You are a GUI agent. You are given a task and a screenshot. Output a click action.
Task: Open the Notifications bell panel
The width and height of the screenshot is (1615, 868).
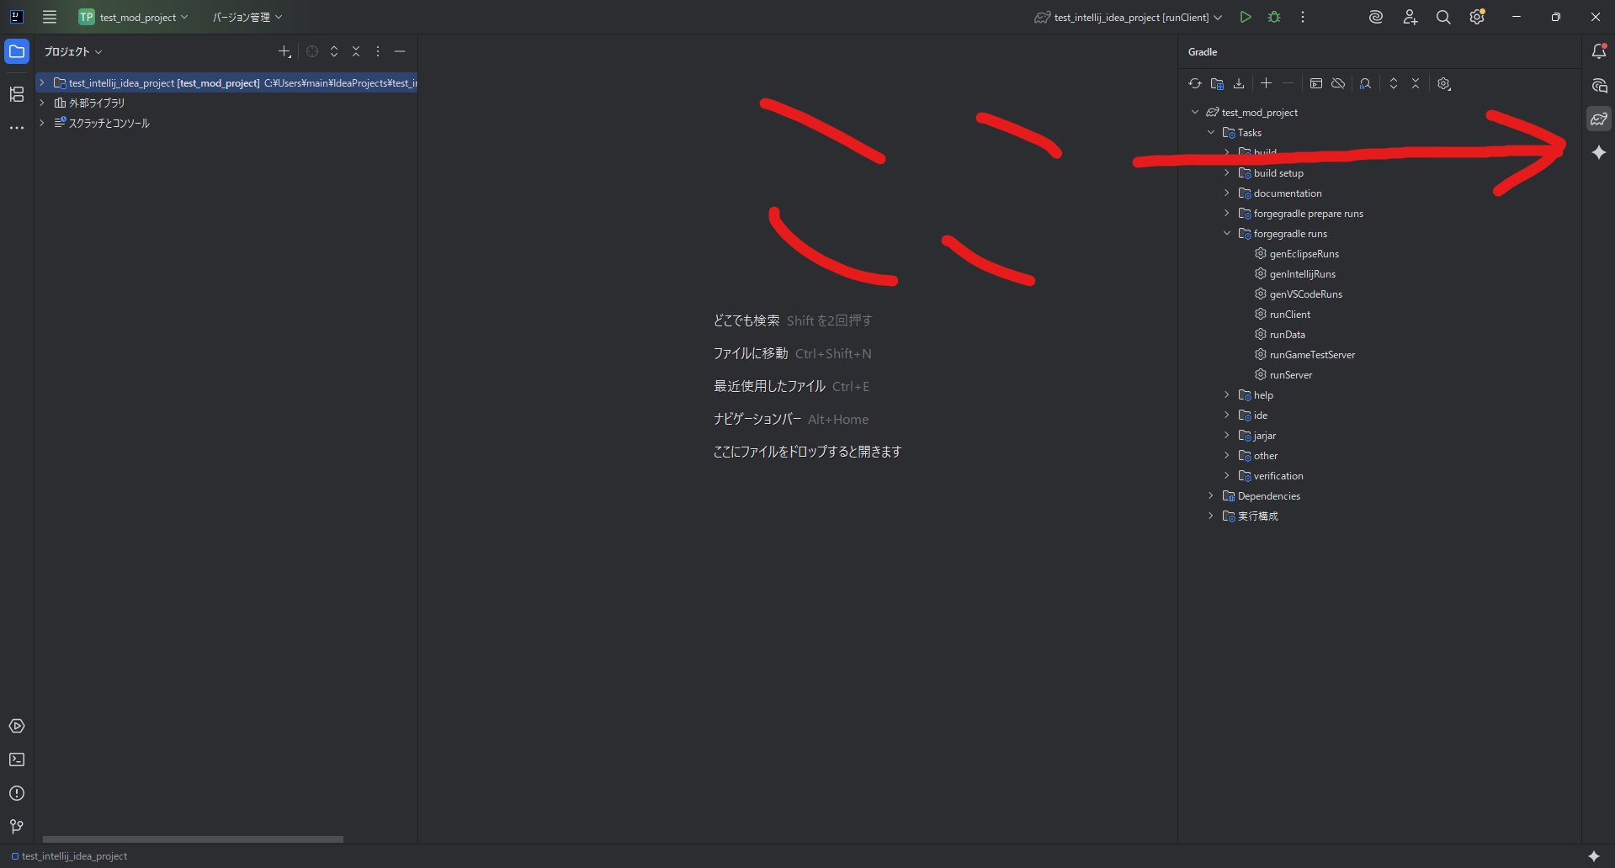[x=1599, y=51]
